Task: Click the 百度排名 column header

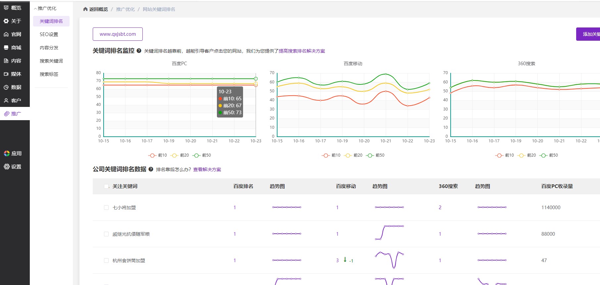Action: (243, 186)
